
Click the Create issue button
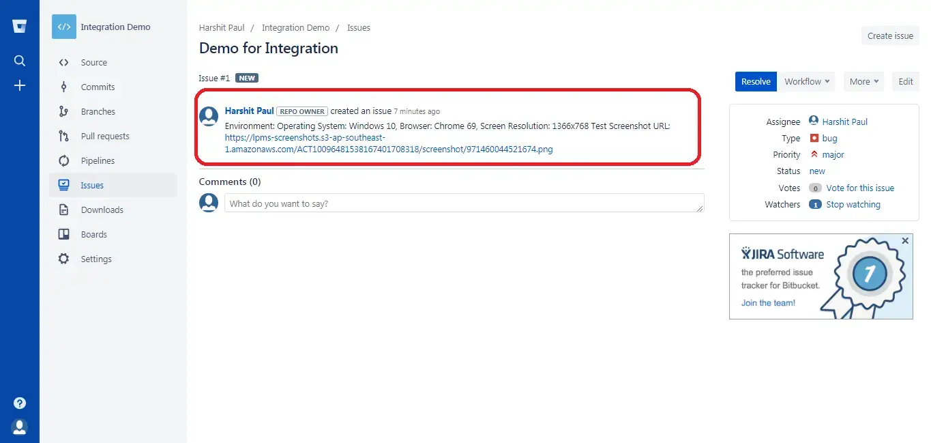pyautogui.click(x=889, y=35)
